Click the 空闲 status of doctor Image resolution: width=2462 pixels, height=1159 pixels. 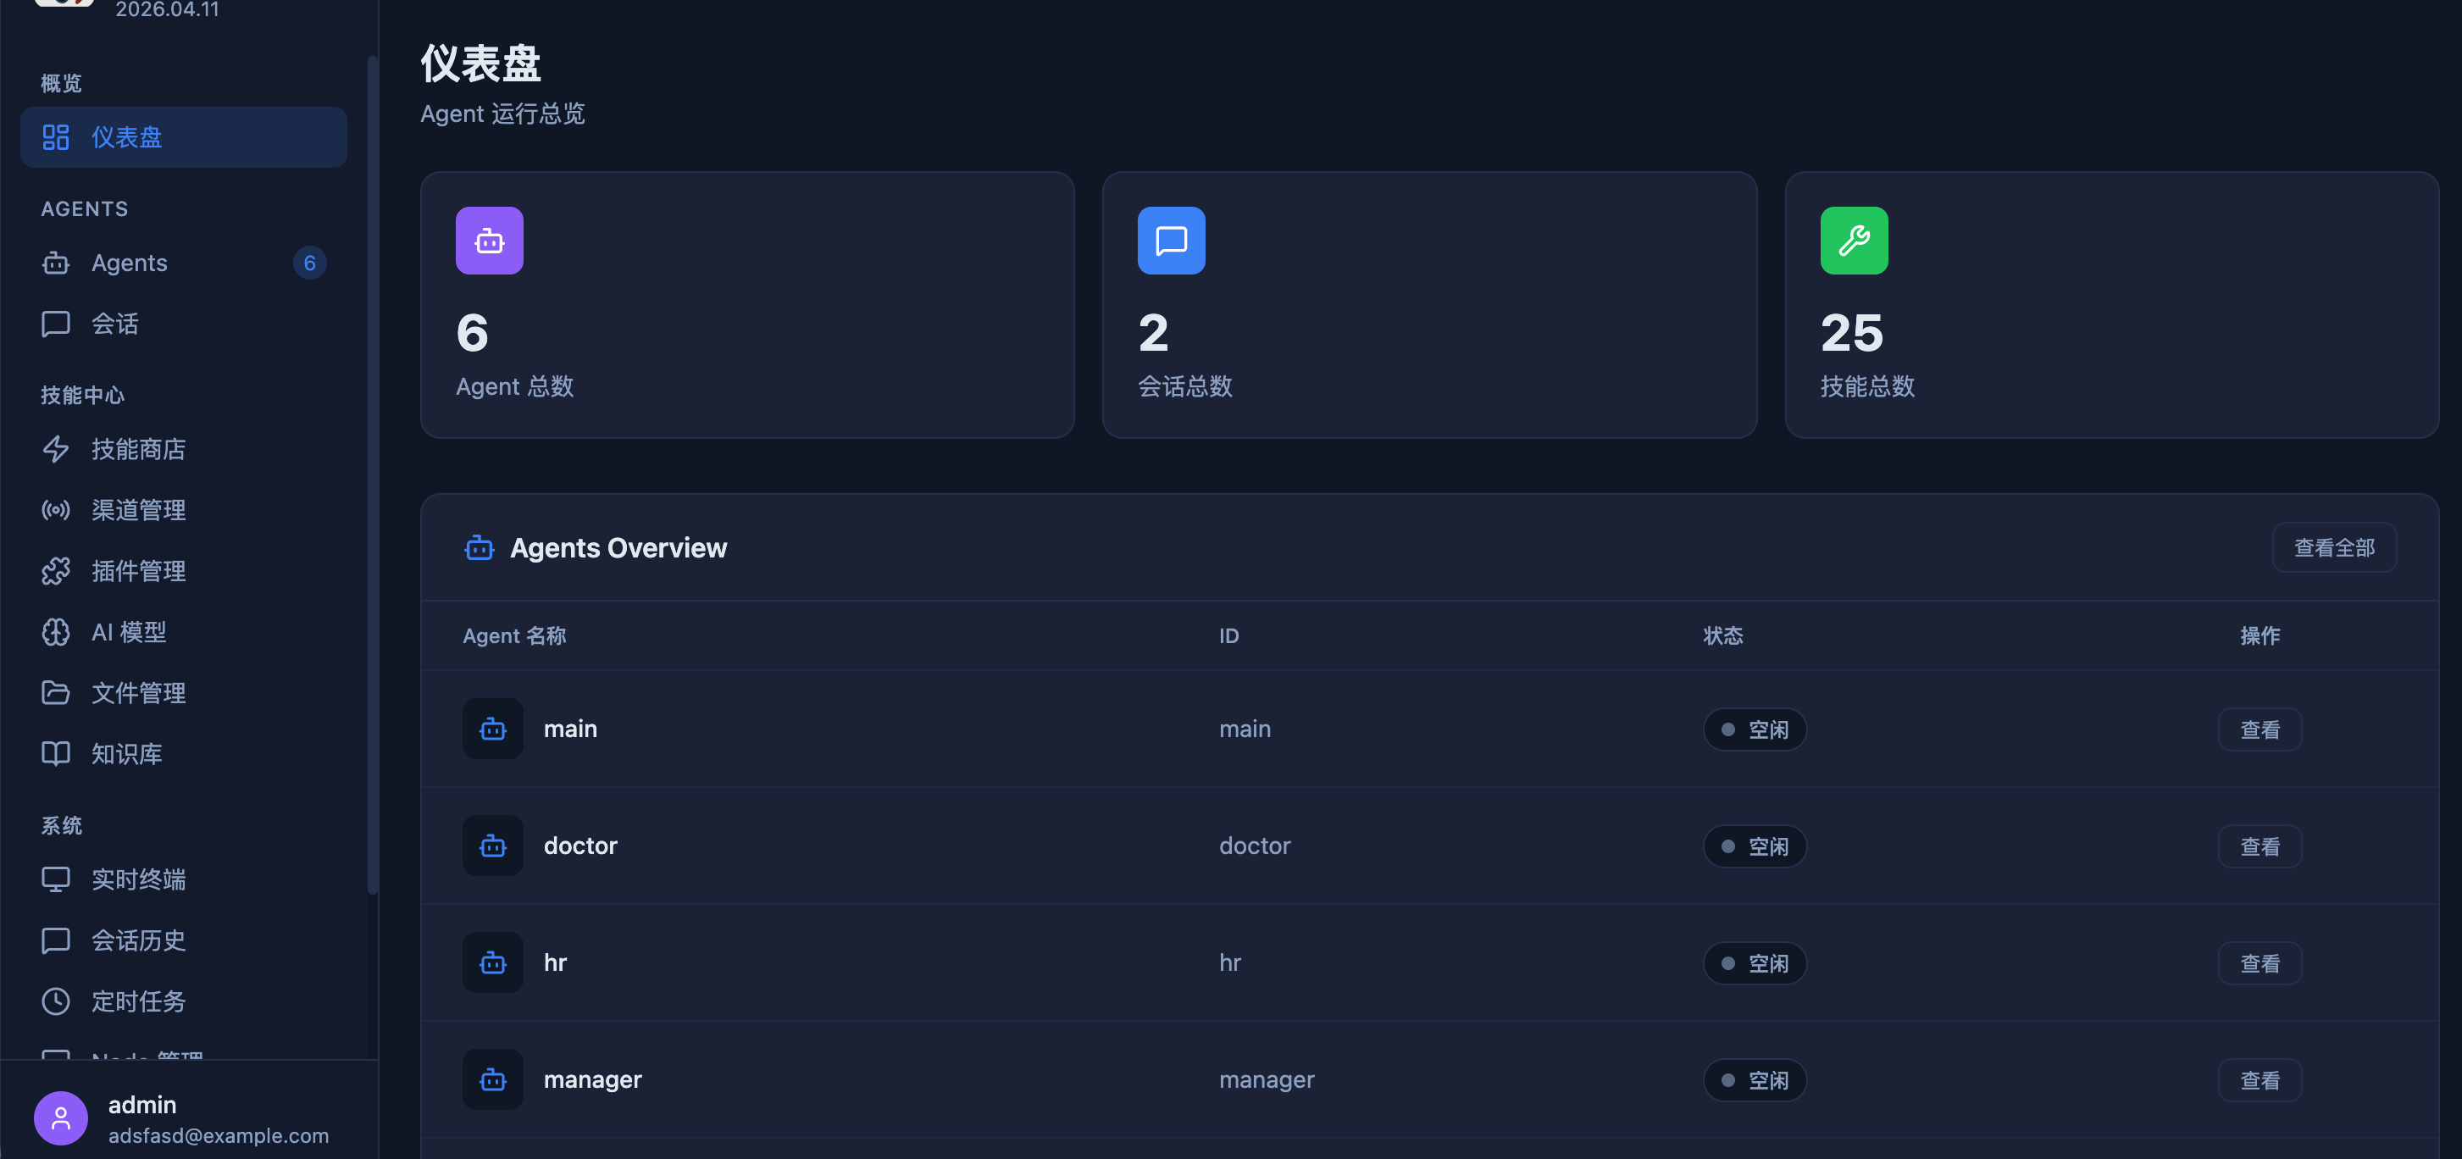coord(1755,846)
